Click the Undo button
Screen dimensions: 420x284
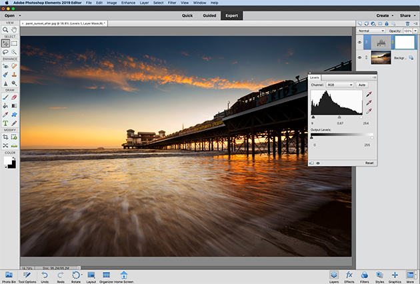[x=45, y=277]
